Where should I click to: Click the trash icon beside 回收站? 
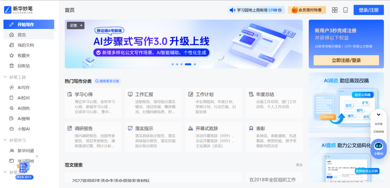(12, 66)
